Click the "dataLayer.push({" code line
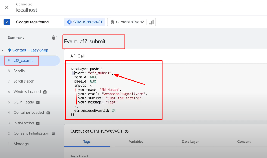Screen dimensions: 267x158 click(86, 69)
